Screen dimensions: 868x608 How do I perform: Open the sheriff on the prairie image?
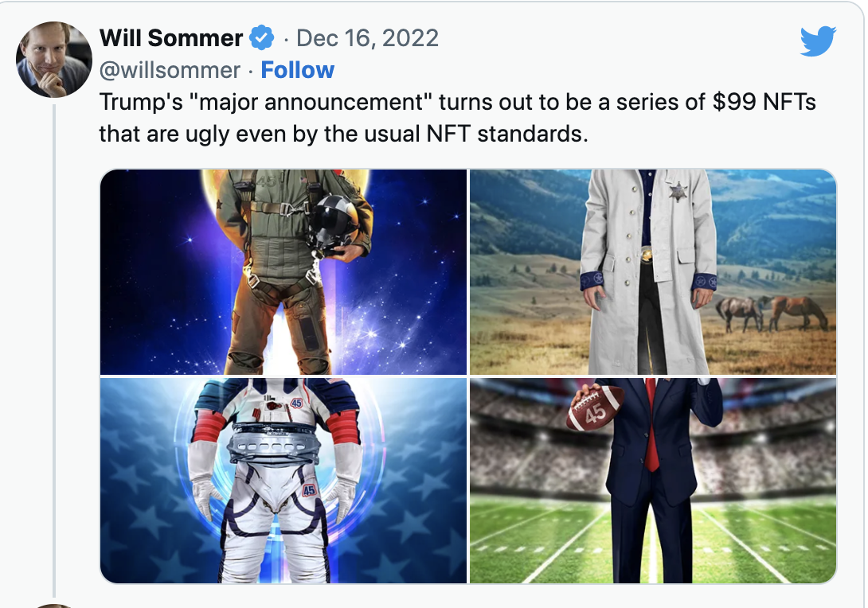pyautogui.click(x=653, y=271)
